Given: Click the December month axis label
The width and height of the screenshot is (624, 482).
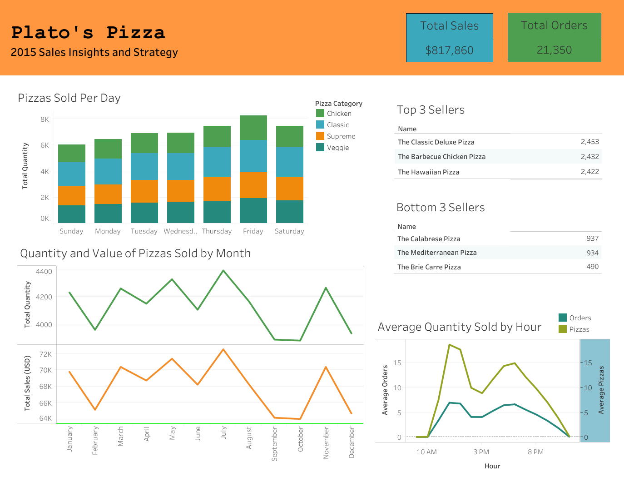Looking at the screenshot, I should [352, 442].
